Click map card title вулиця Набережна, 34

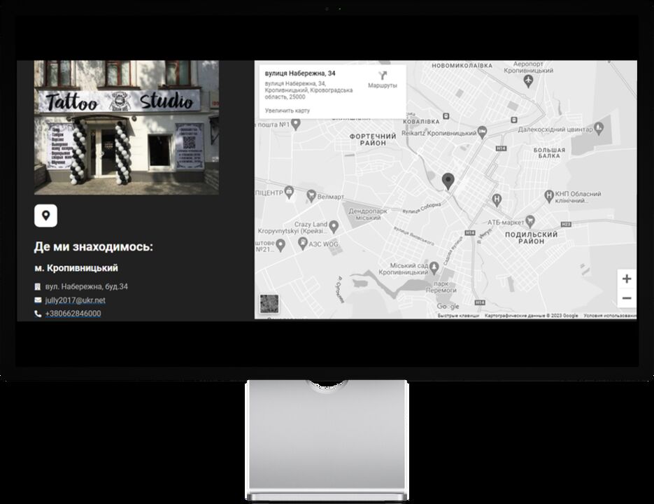pyautogui.click(x=300, y=73)
